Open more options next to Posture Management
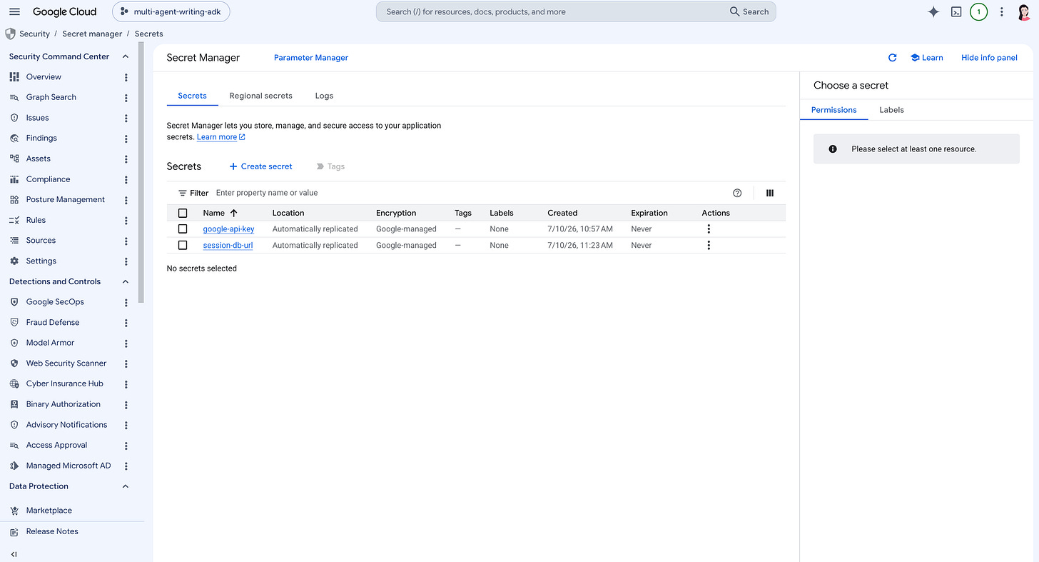Image resolution: width=1039 pixels, height=562 pixels. pos(126,200)
